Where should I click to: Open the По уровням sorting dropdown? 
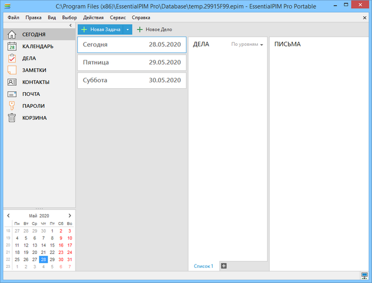click(x=247, y=45)
